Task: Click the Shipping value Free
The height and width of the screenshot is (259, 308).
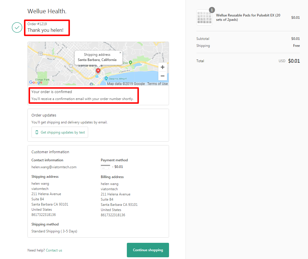Action: (296, 46)
